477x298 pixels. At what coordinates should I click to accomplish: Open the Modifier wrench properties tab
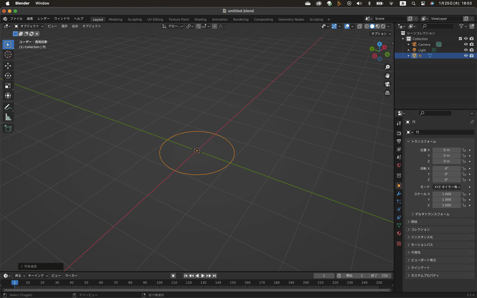[399, 194]
